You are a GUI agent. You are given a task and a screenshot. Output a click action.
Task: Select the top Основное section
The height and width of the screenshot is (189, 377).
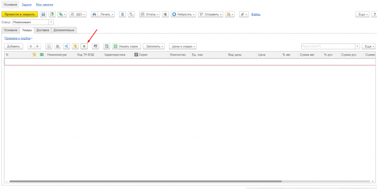point(10,4)
